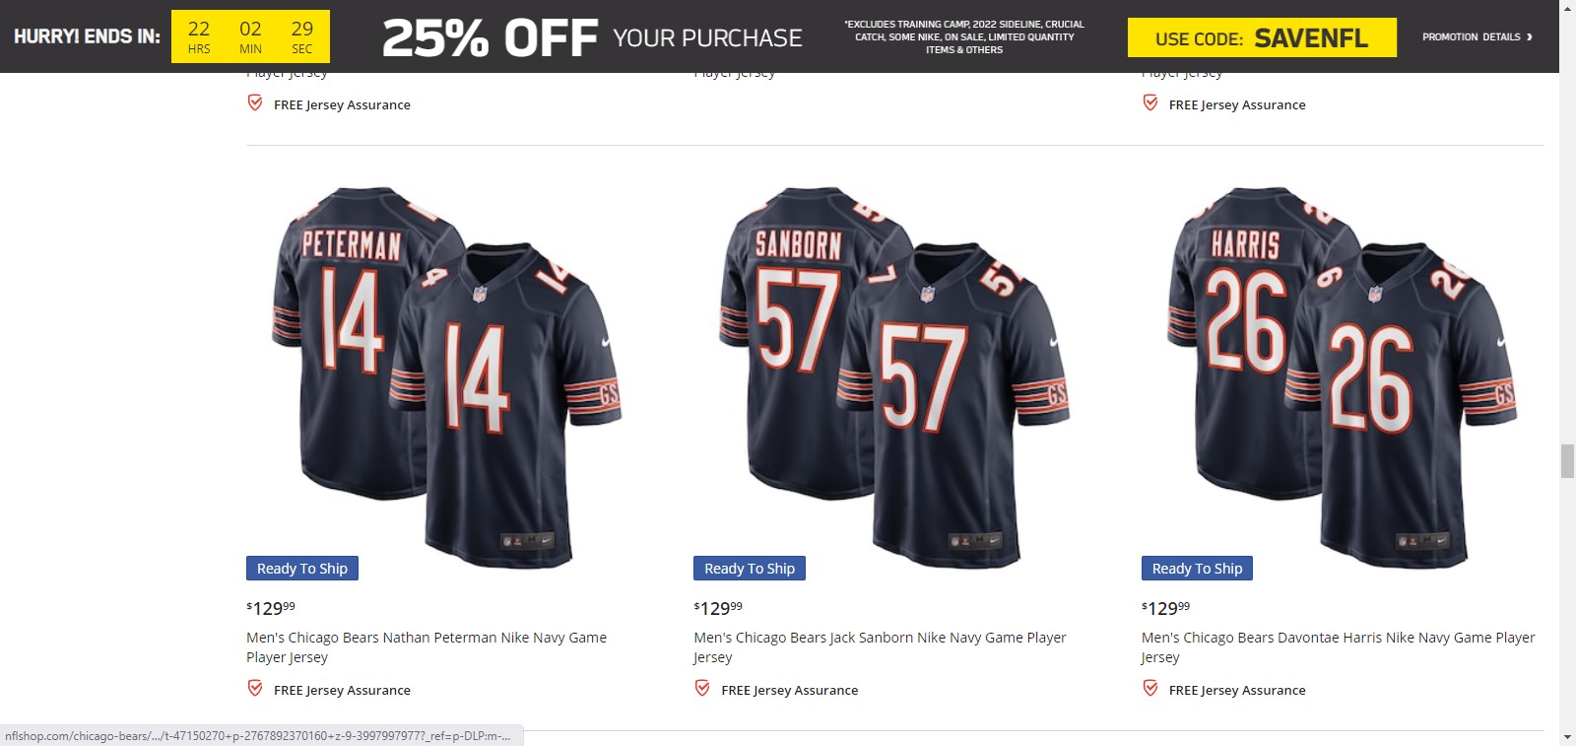Click the $129.99 price under Harris jersey
Image resolution: width=1576 pixels, height=746 pixels.
(x=1165, y=608)
